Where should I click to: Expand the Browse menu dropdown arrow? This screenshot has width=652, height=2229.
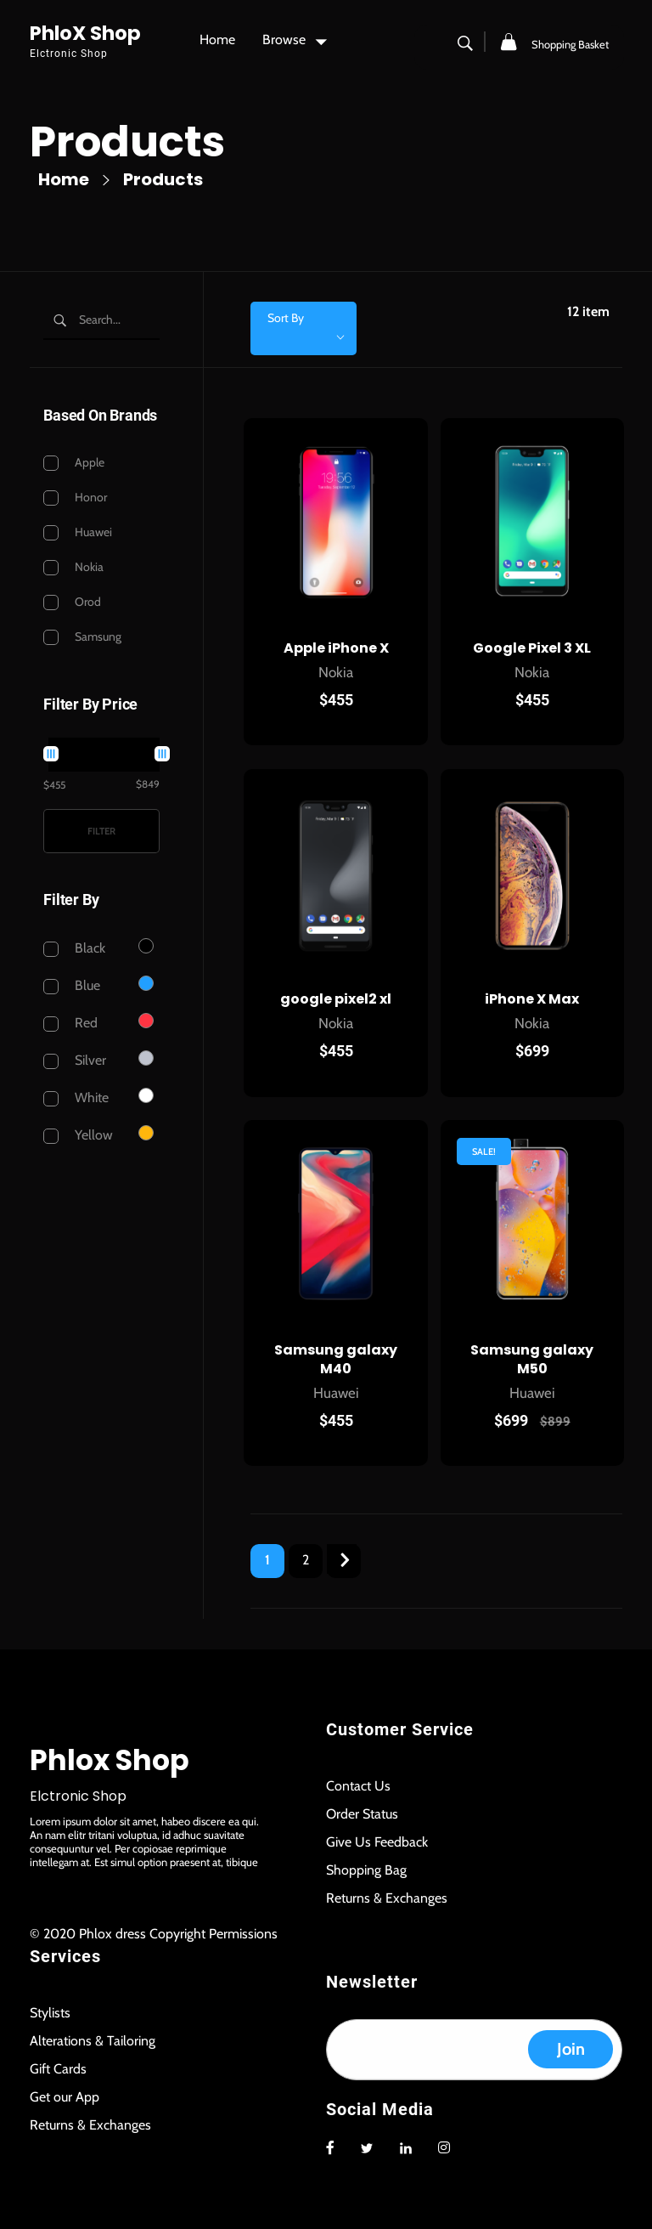tap(321, 42)
